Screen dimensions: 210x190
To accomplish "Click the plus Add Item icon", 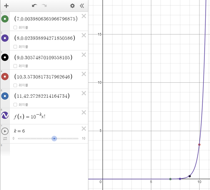I will tap(6, 6).
